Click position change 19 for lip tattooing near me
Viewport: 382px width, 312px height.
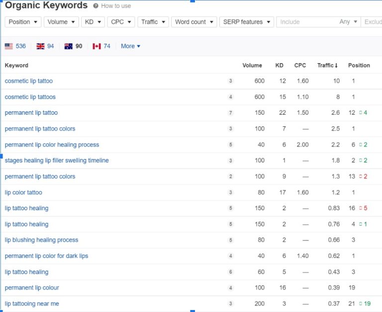(x=365, y=304)
